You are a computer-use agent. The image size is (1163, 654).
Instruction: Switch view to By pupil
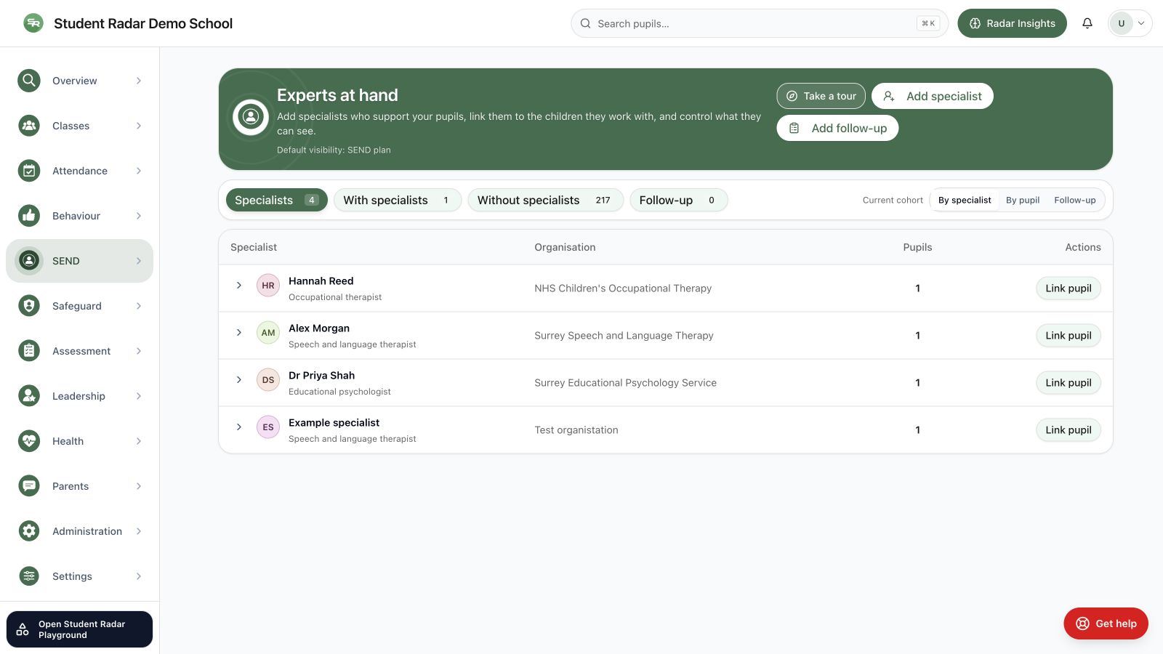point(1022,200)
